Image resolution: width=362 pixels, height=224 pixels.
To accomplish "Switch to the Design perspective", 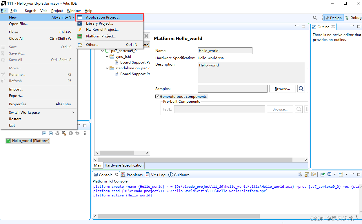I will pyautogui.click(x=333, y=18).
